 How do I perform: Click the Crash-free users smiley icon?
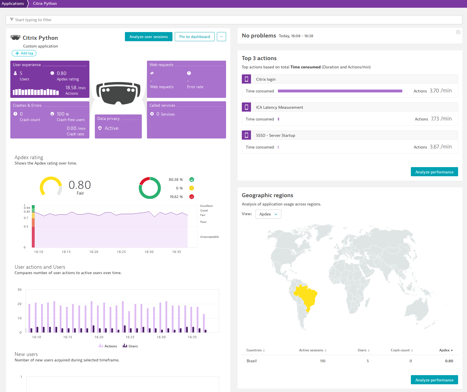click(52, 114)
